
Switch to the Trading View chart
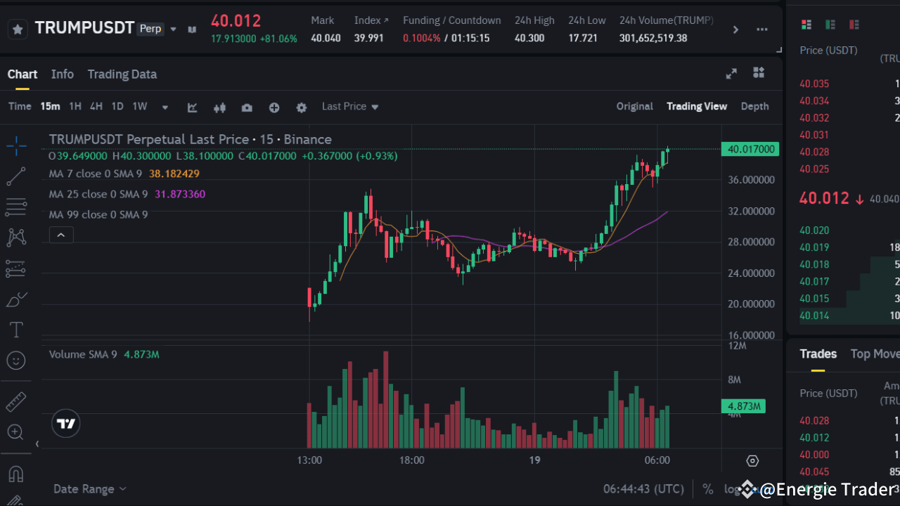pos(697,107)
